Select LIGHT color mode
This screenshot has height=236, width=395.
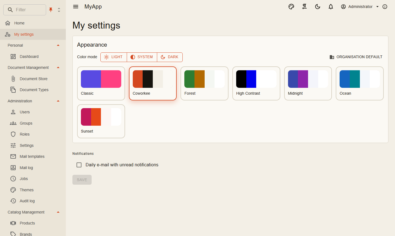114,57
